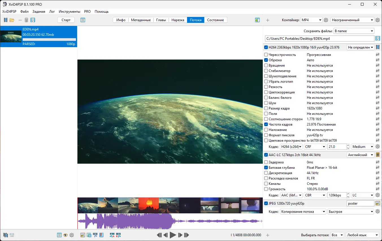Open the Инструменты menu
Image resolution: width=382 pixels, height=241 pixels.
(69, 12)
